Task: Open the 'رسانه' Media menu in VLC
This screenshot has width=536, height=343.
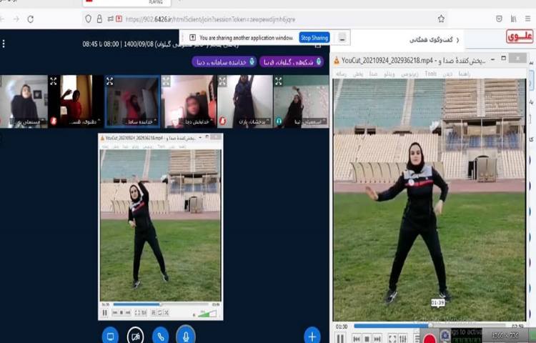Action: click(341, 74)
